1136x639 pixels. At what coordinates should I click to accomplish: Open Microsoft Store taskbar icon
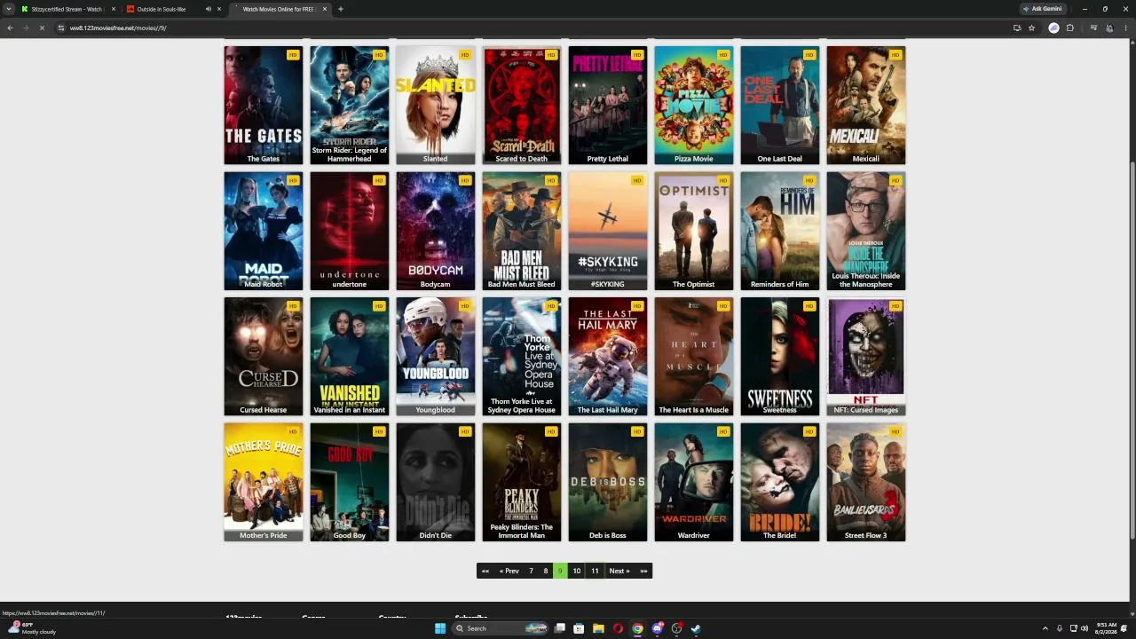click(x=579, y=628)
